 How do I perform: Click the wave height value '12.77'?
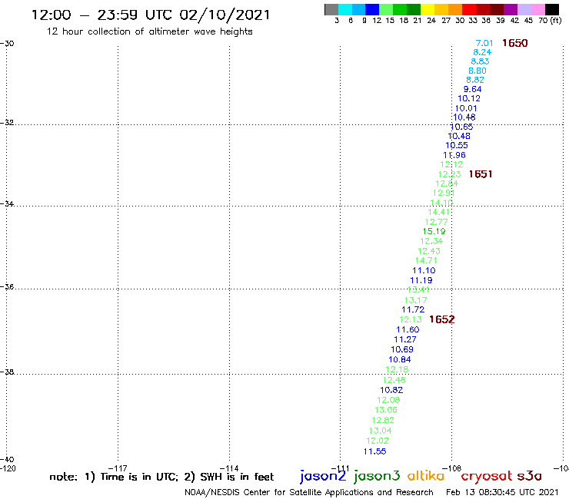[x=437, y=222]
